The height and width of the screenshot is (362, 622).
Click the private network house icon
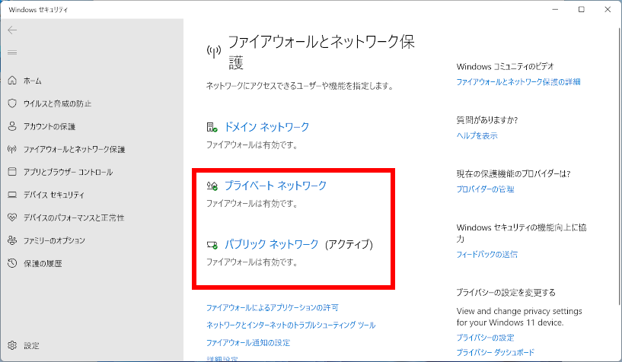(x=212, y=186)
